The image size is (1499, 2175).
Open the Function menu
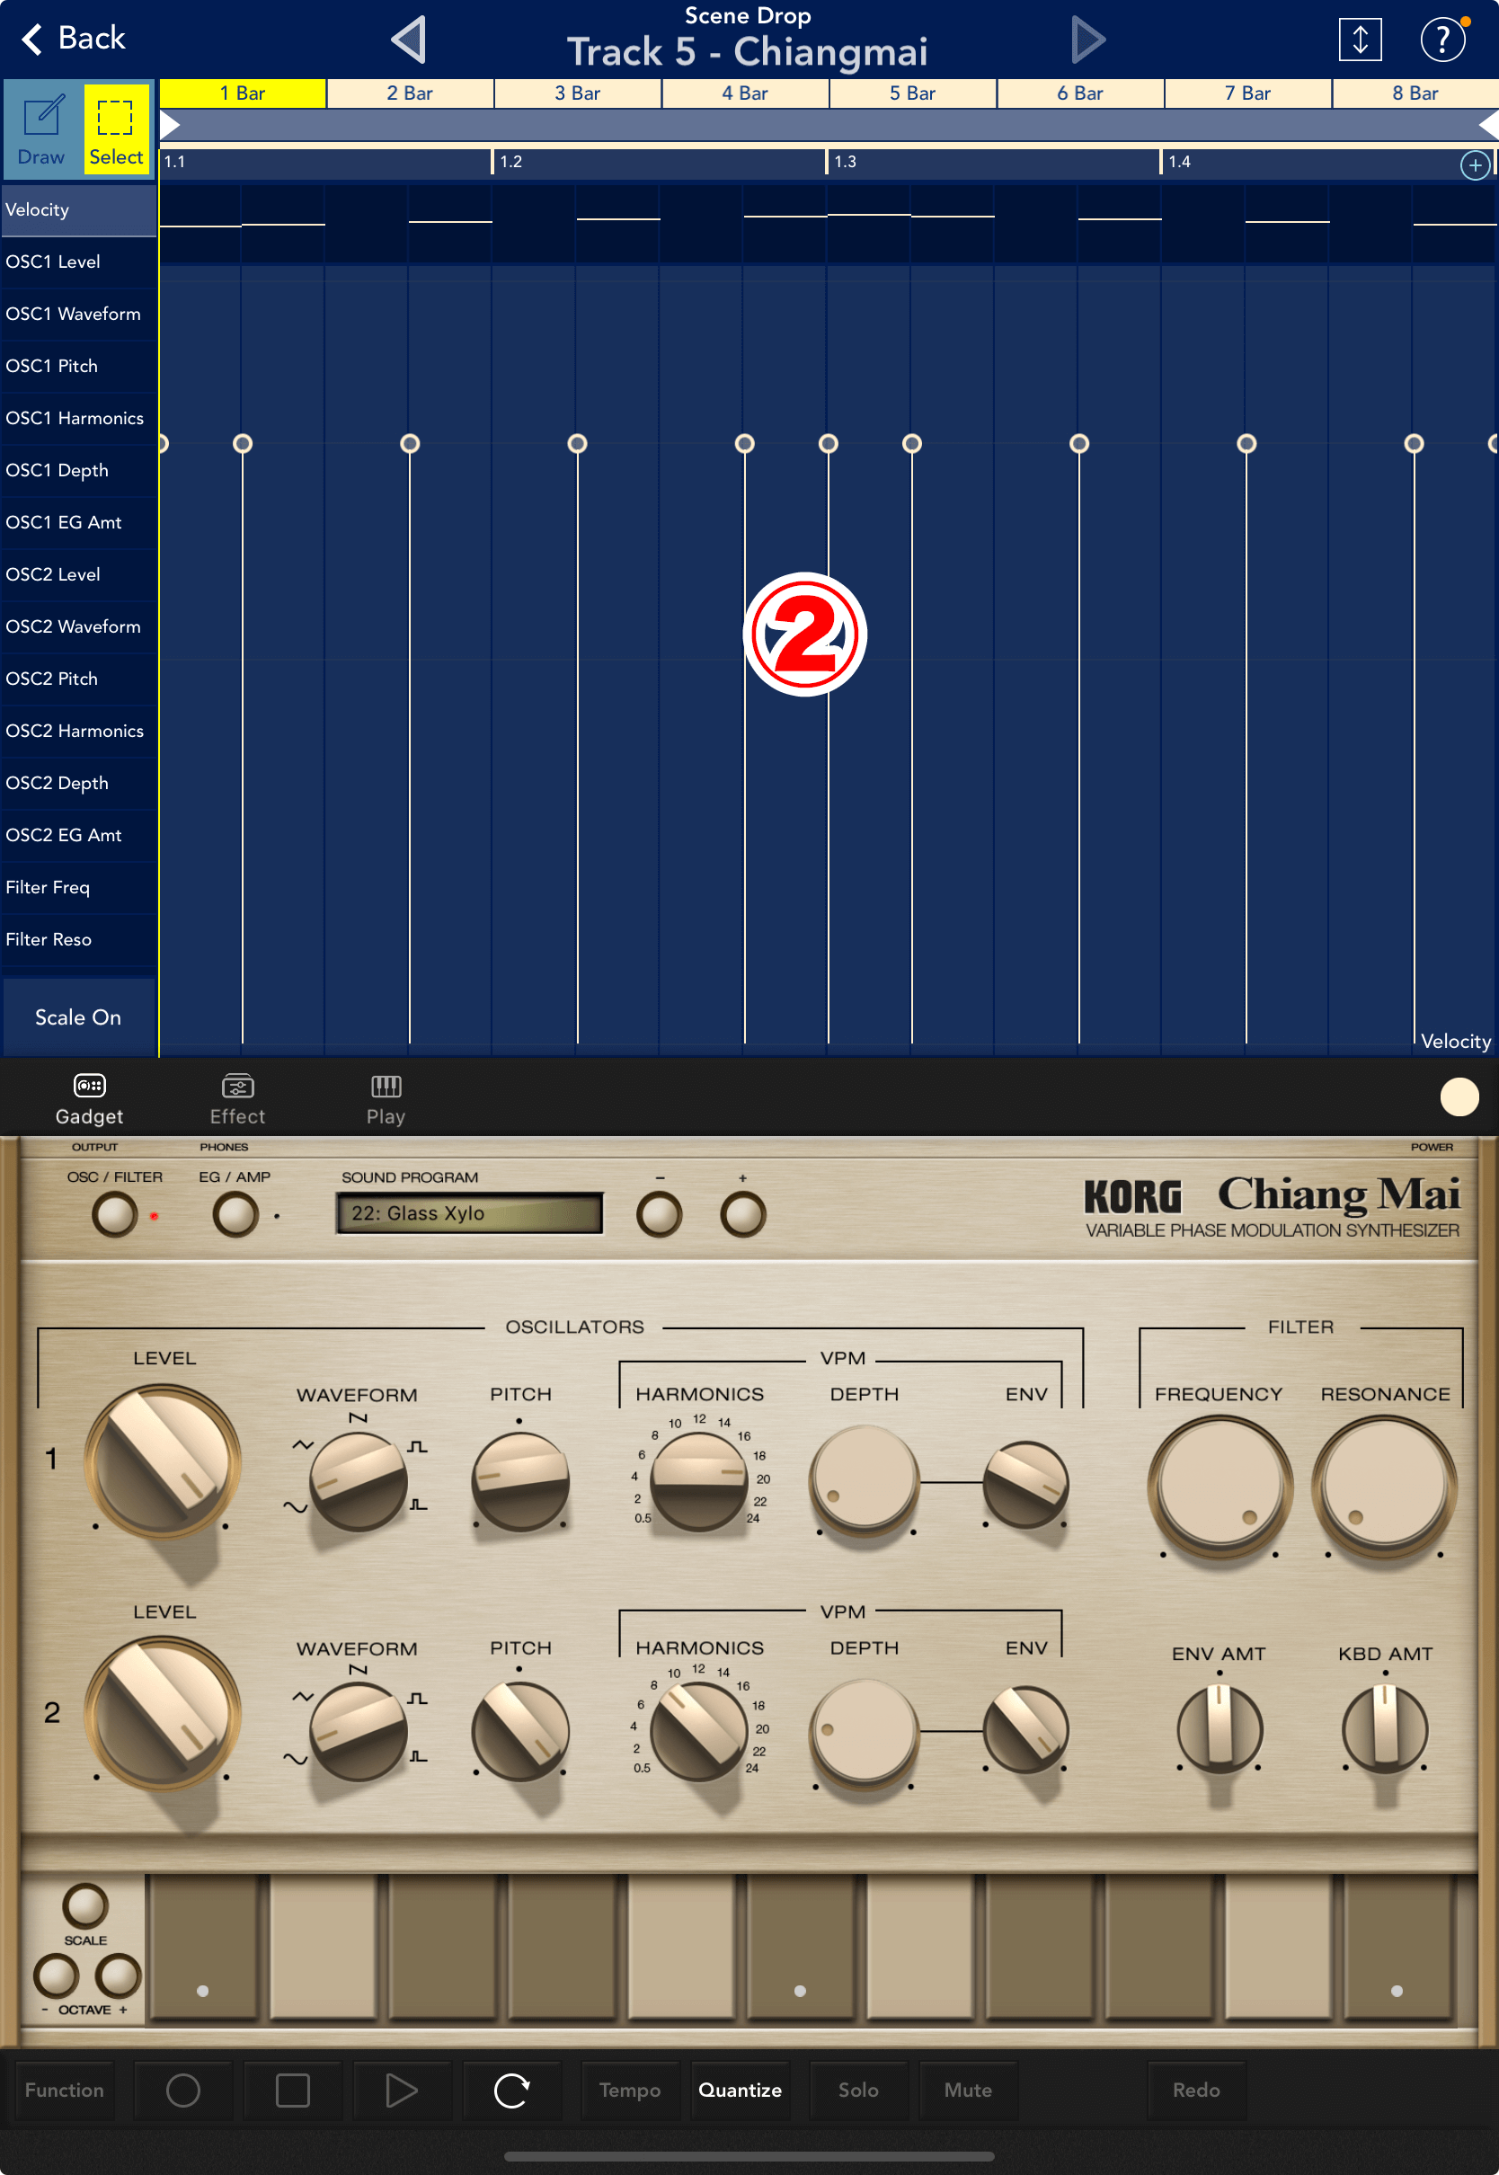click(65, 2091)
